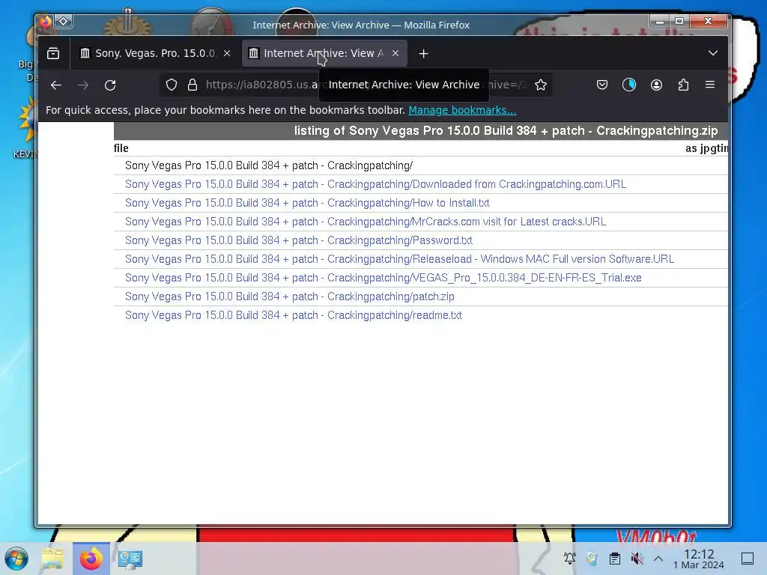Click the 'file' column header
This screenshot has width=767, height=575.
tap(121, 148)
